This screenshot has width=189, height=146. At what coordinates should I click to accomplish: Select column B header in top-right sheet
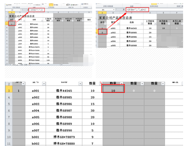[113, 13]
